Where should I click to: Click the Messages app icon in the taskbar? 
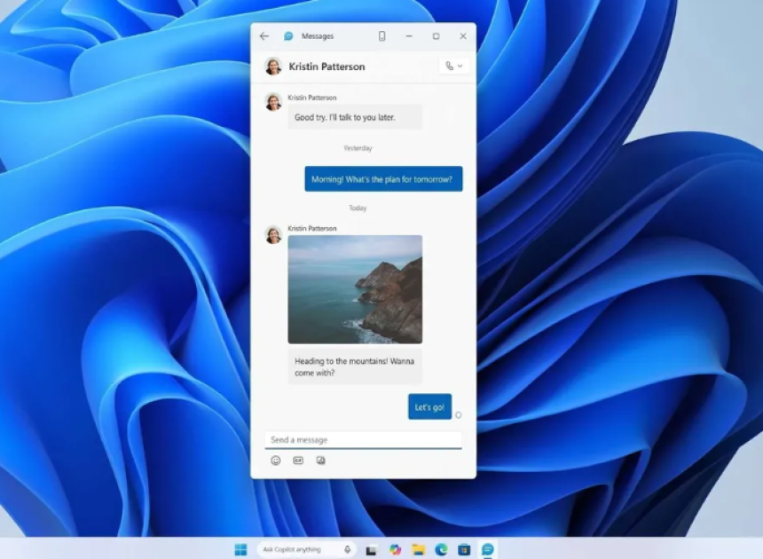(488, 549)
